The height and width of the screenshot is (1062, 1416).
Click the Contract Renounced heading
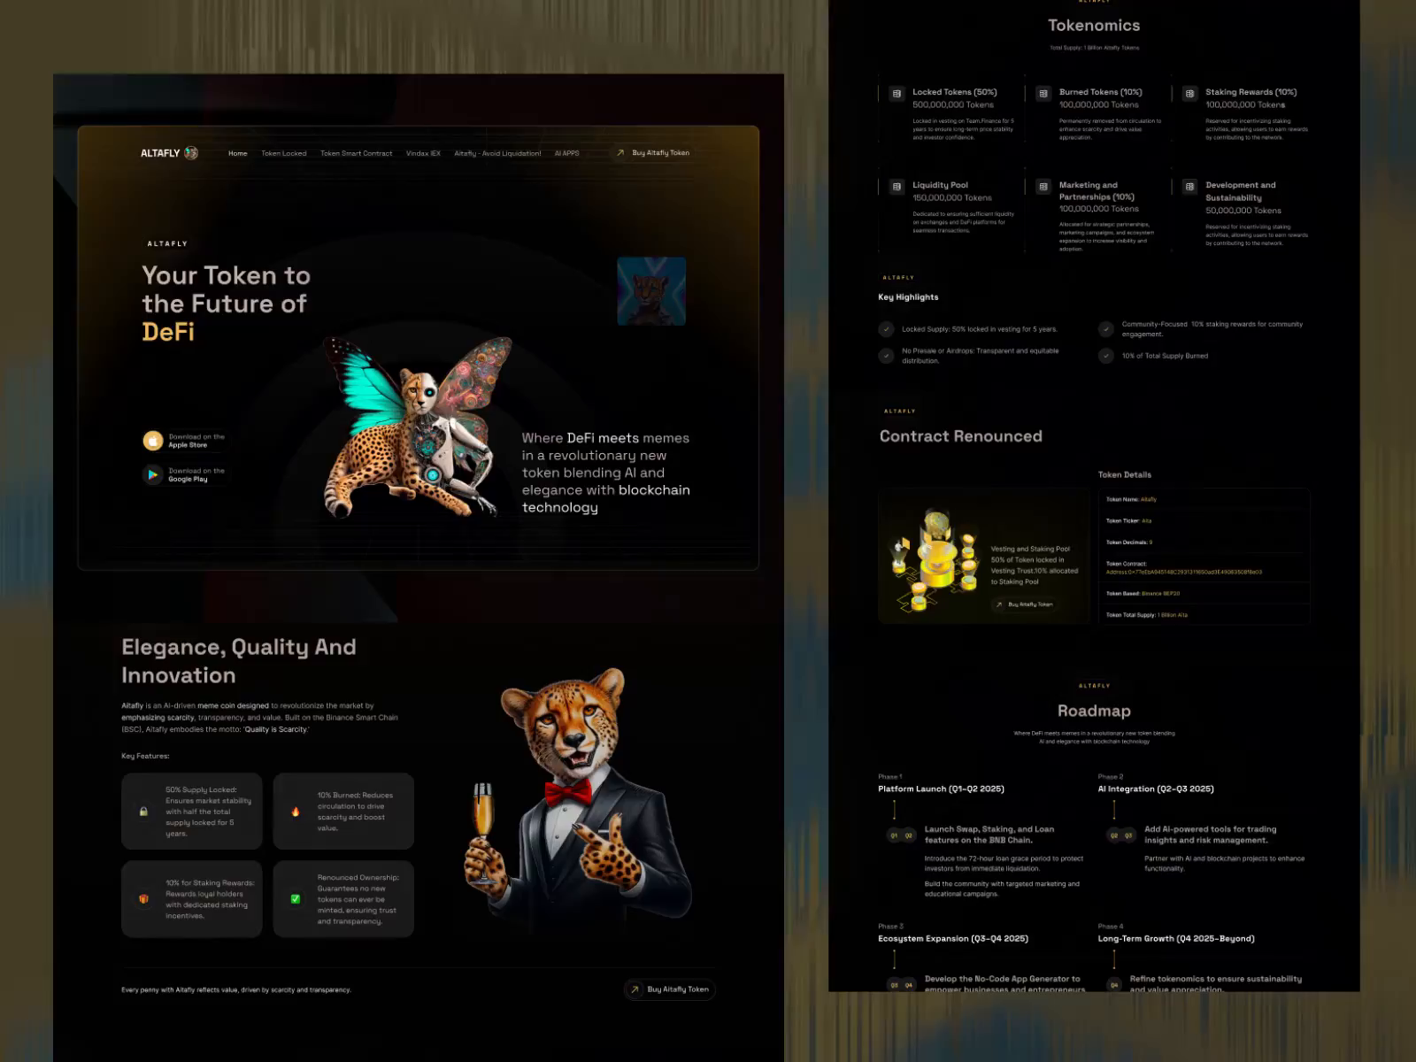pos(961,436)
